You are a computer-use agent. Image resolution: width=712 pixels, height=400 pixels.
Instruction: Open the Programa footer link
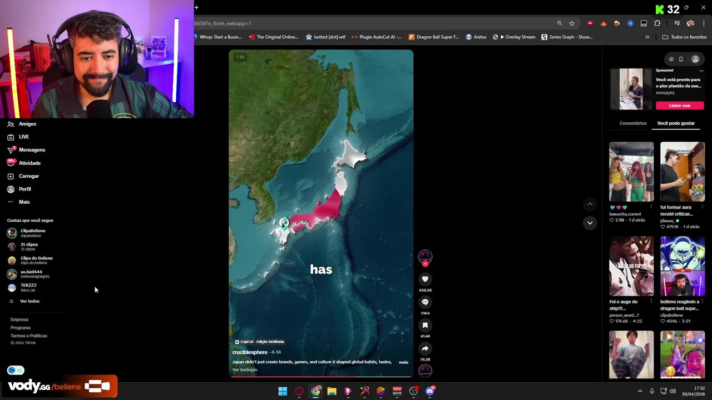(x=21, y=328)
